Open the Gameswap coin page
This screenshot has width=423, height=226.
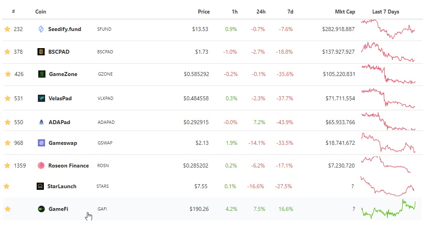pos(63,143)
